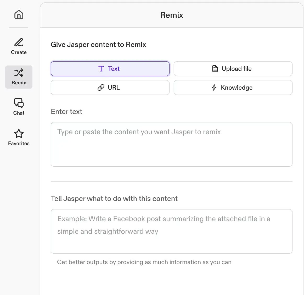The height and width of the screenshot is (295, 304).
Task: Click the lightning bolt icon beside Knowledge
Action: coord(214,88)
